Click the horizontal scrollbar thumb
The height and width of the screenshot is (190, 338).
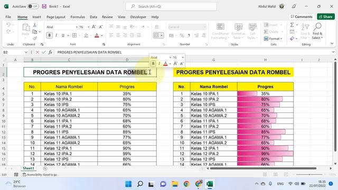coord(263,168)
